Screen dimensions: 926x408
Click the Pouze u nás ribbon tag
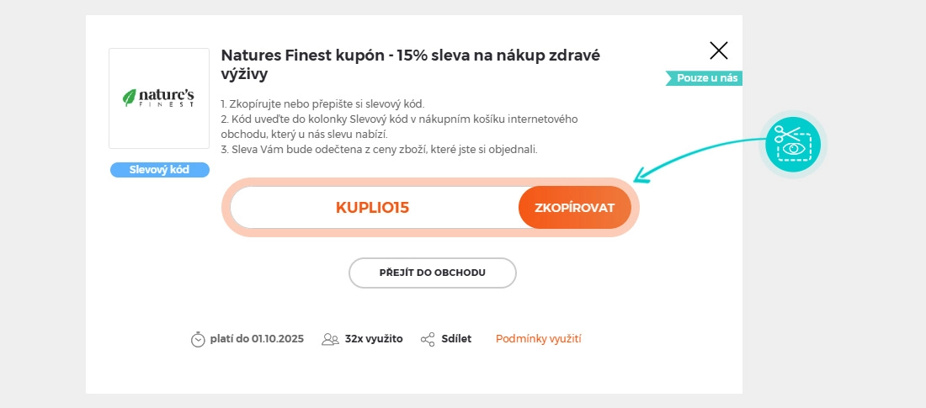705,78
